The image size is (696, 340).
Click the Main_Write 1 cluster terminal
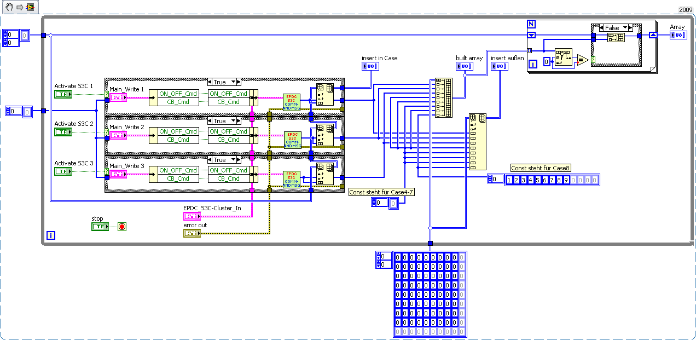[118, 97]
